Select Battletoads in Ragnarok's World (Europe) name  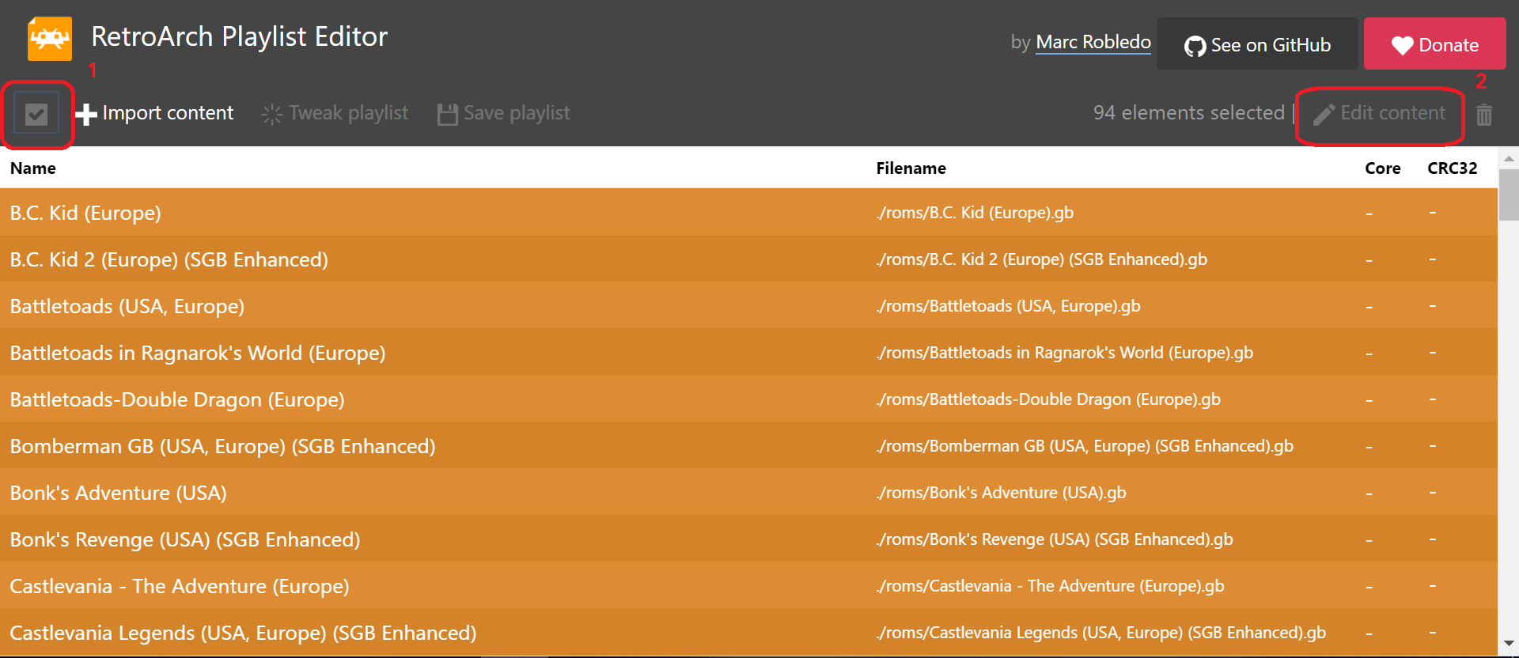coord(198,353)
